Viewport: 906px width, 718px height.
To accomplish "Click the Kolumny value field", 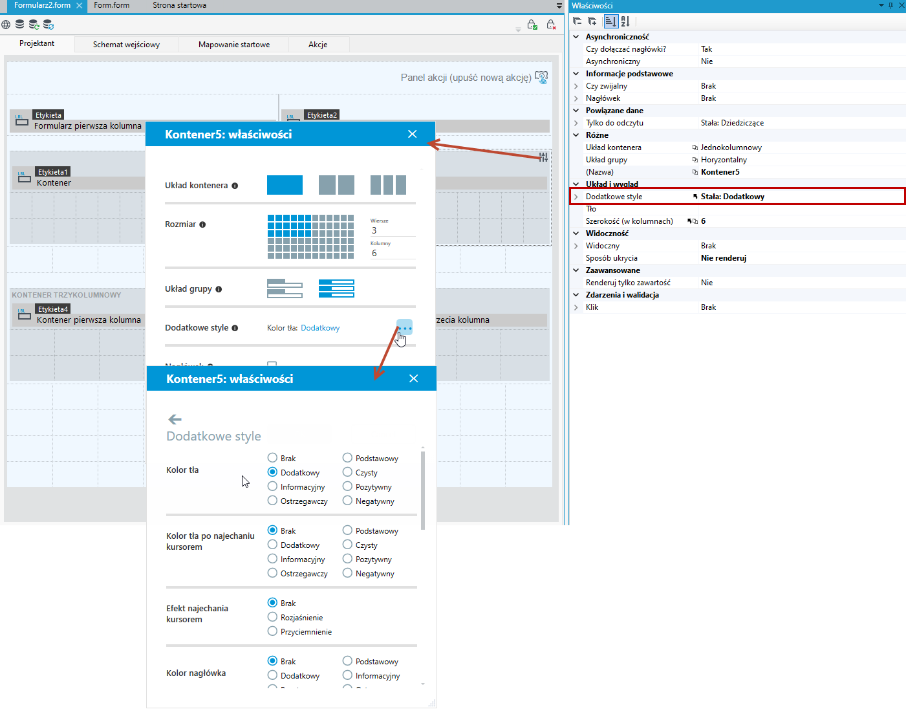I will (393, 253).
